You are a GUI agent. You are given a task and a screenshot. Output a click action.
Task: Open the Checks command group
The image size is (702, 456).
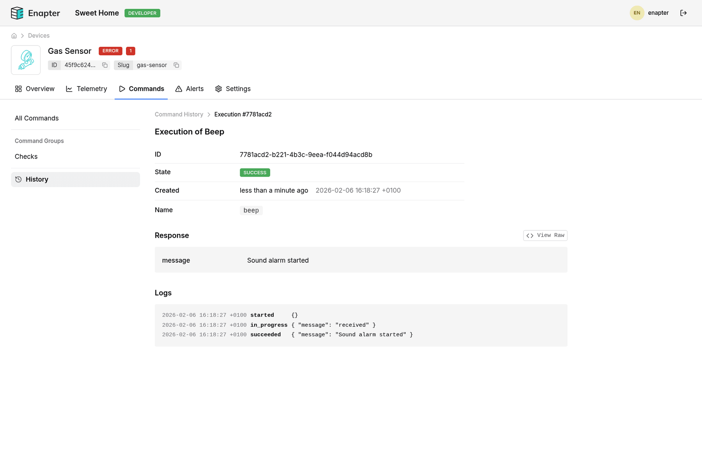26,157
